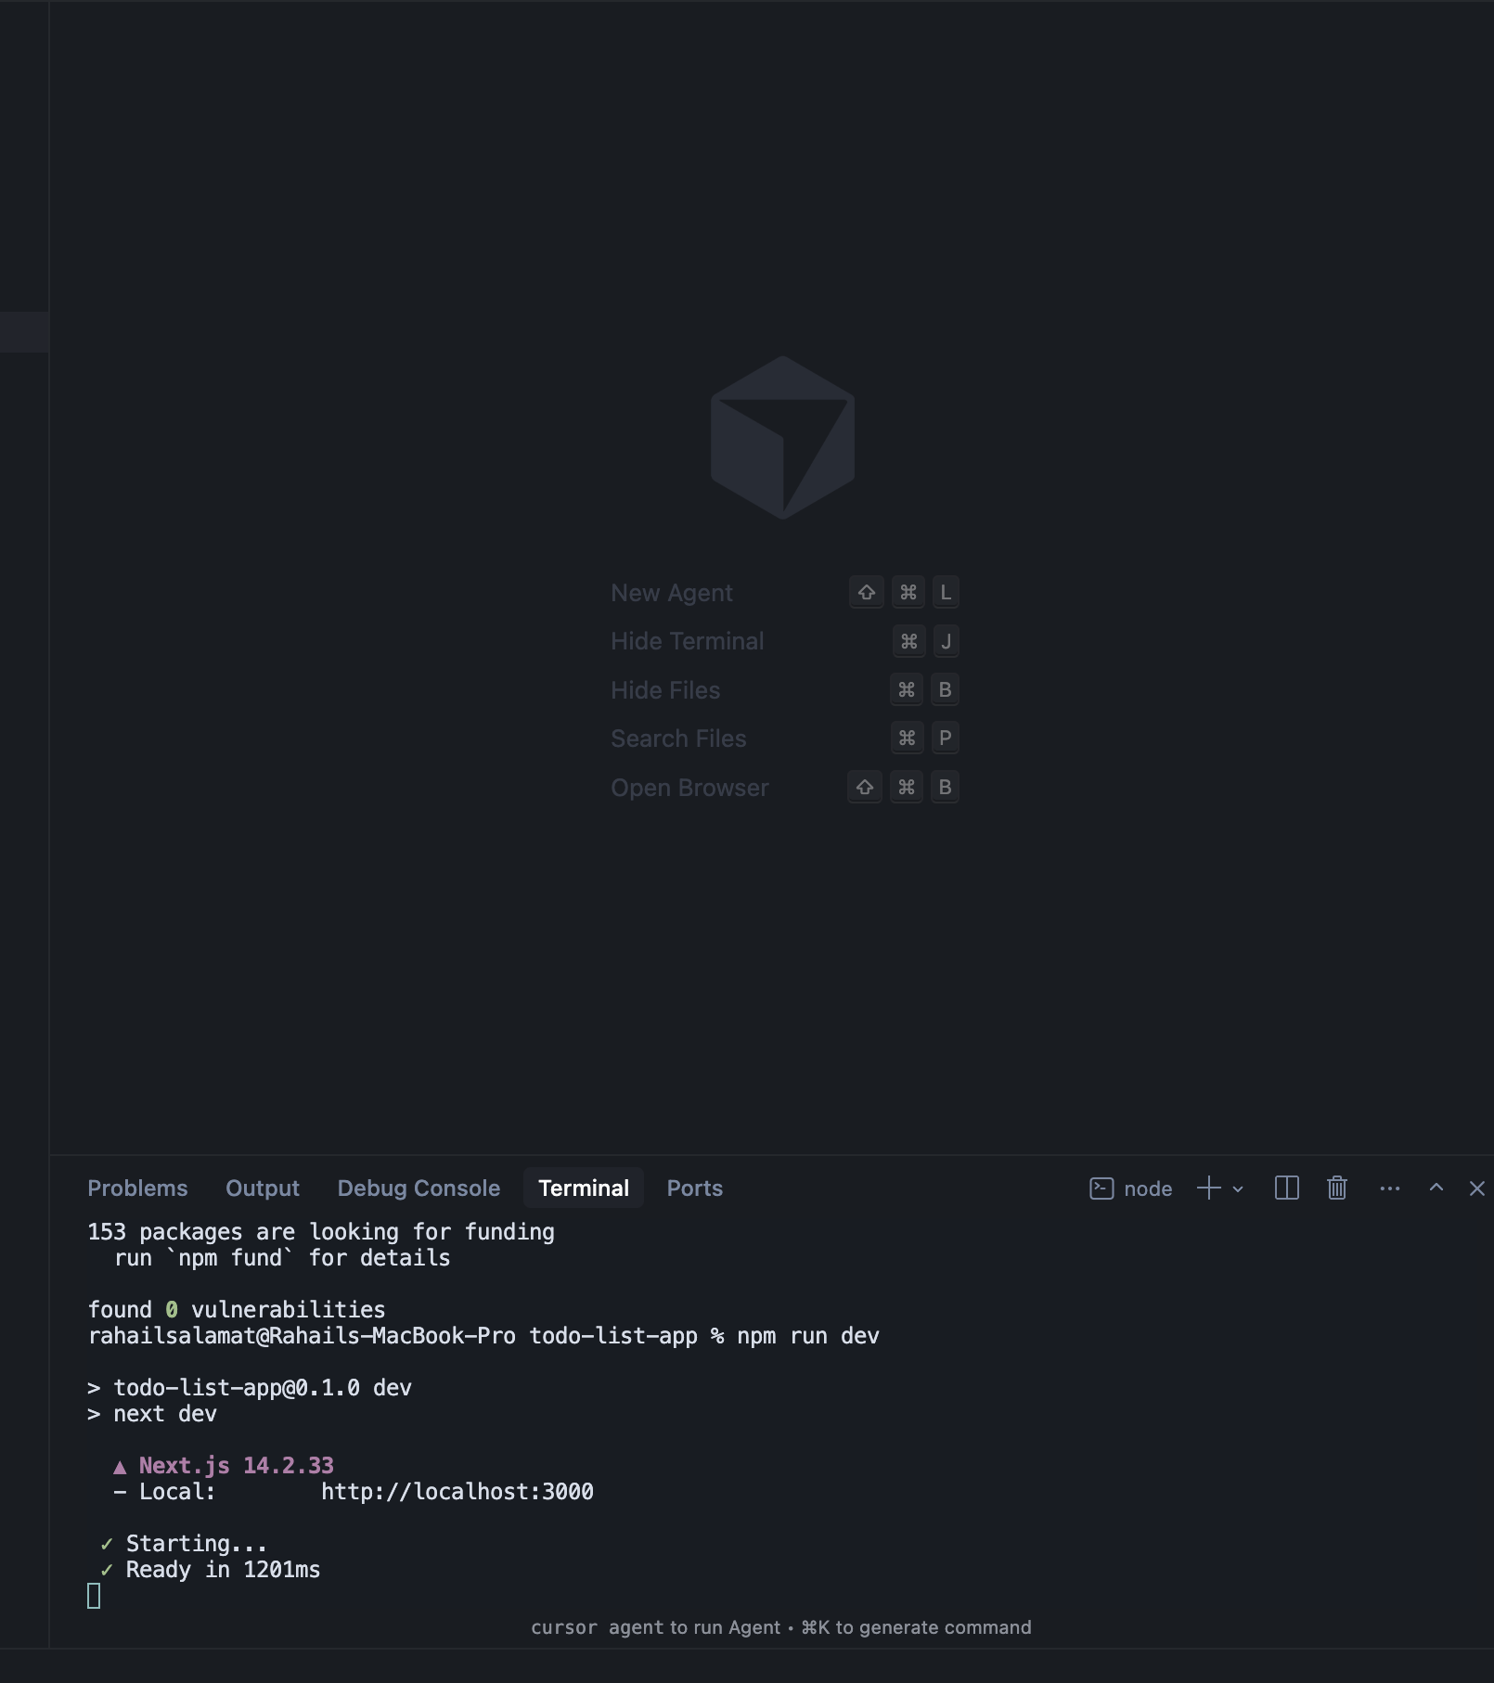This screenshot has height=1683, width=1494.
Task: Select the Debug Console tab
Action: coord(419,1188)
